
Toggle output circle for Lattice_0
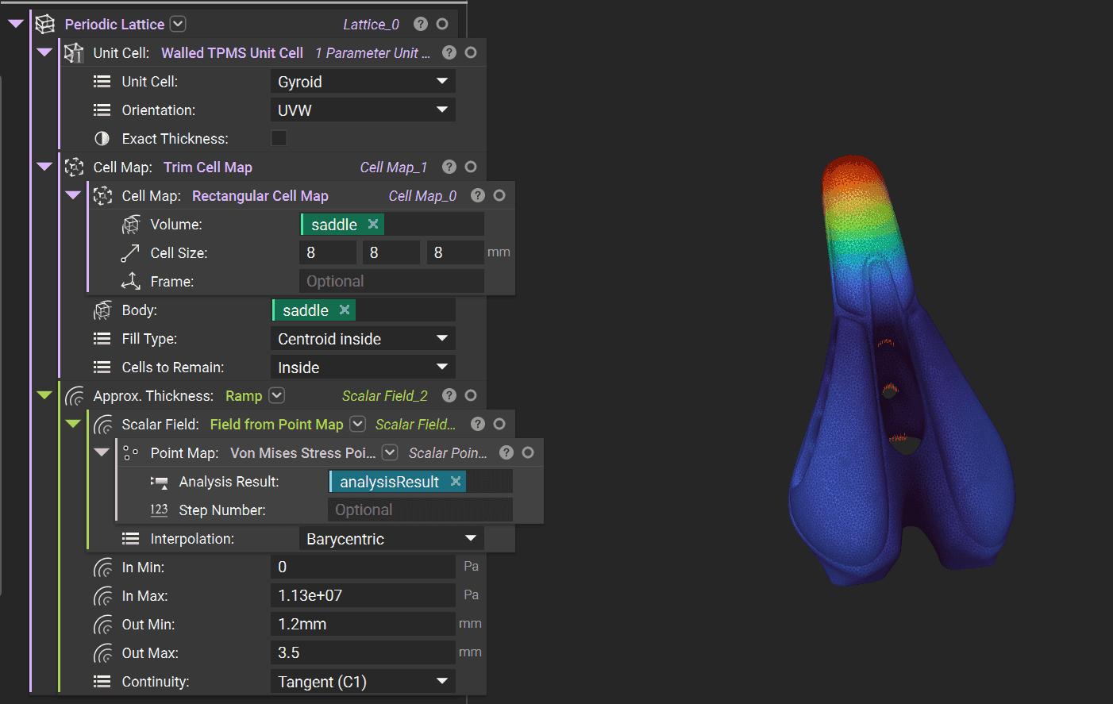pos(442,25)
